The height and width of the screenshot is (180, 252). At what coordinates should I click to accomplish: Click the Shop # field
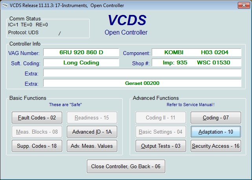(x=196, y=62)
